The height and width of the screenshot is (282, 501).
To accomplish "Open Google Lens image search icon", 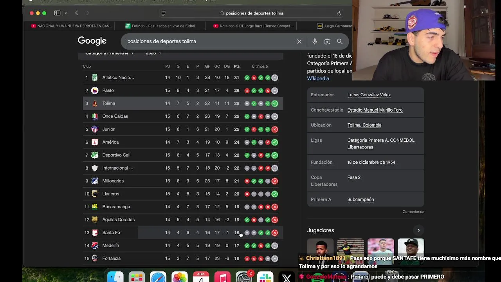I will 327,41.
